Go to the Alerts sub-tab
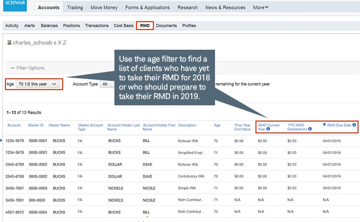This screenshot has width=360, height=222. [30, 26]
